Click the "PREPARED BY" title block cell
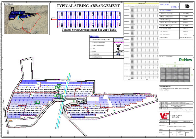This screenshot has height=139, width=196. point(163,122)
